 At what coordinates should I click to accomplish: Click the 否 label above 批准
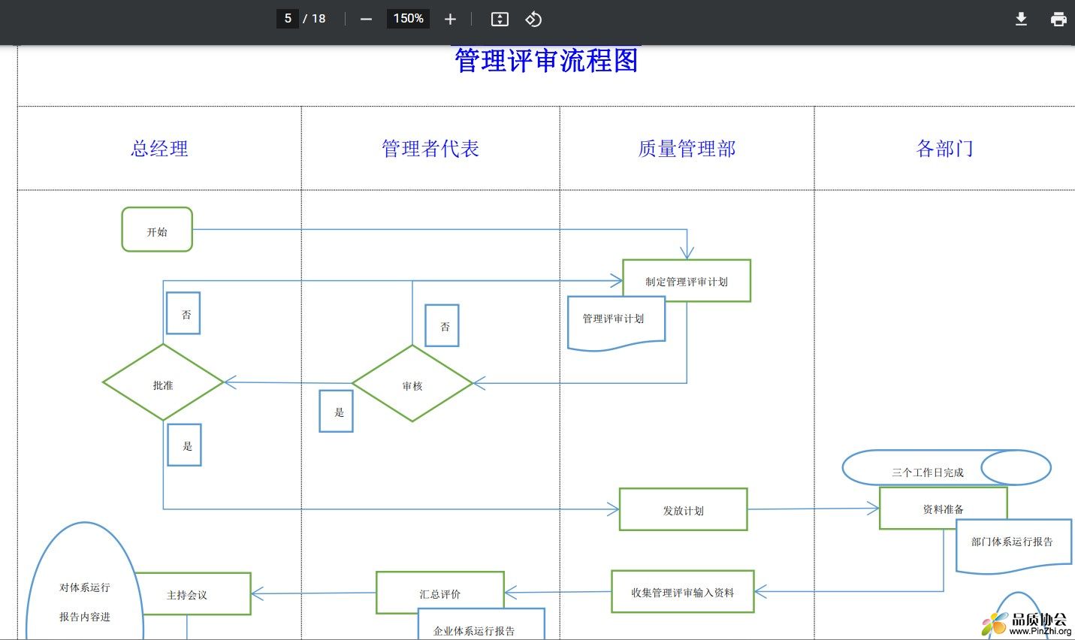pos(183,313)
